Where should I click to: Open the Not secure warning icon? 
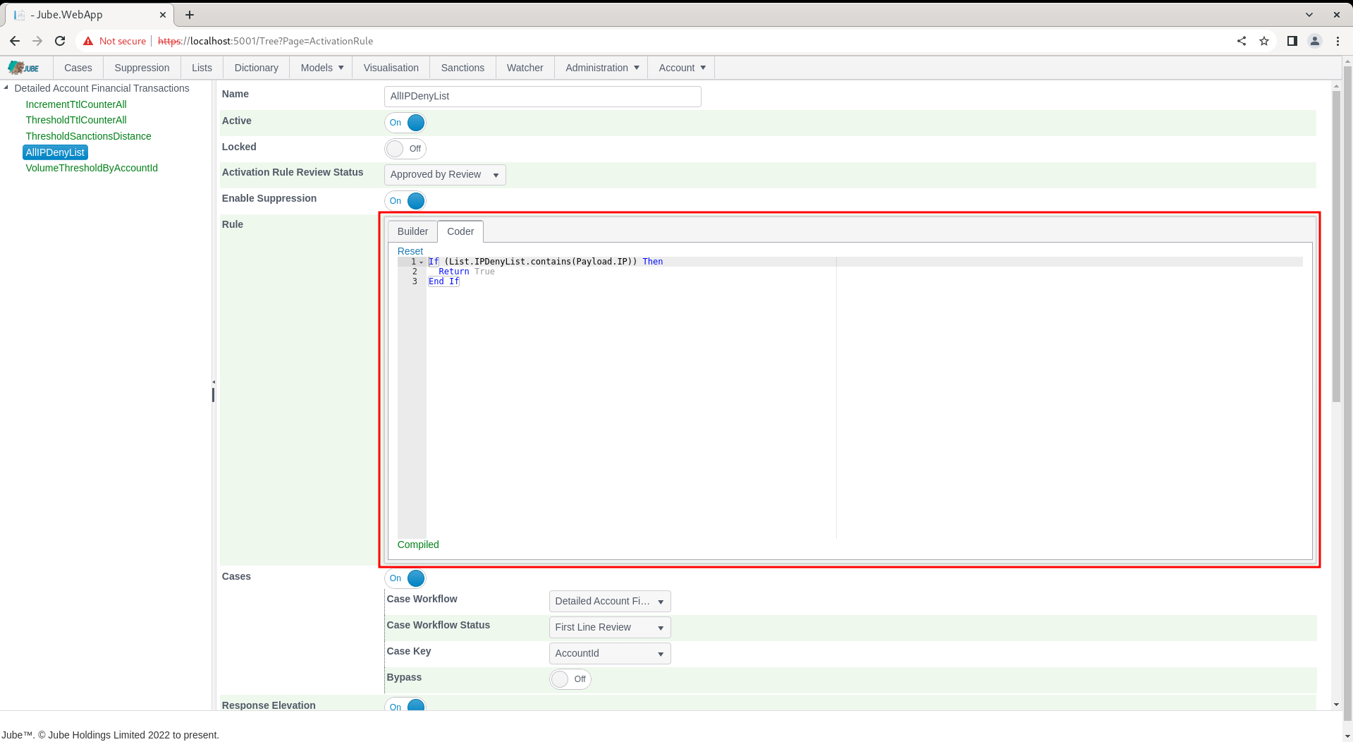[88, 41]
